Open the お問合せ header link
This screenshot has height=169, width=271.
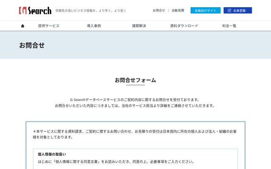[x=159, y=11]
